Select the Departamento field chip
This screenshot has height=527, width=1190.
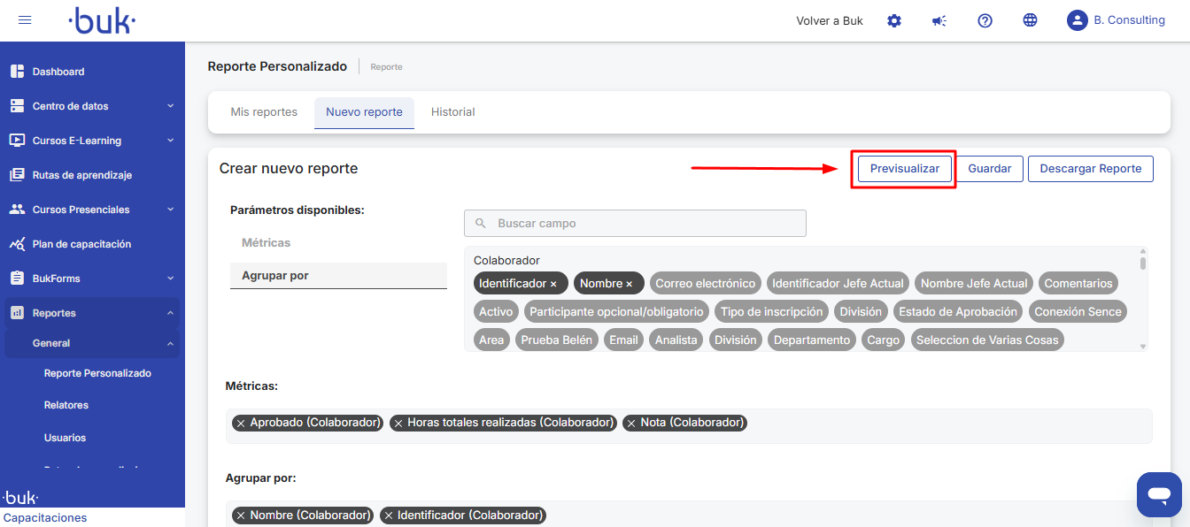[x=812, y=340]
